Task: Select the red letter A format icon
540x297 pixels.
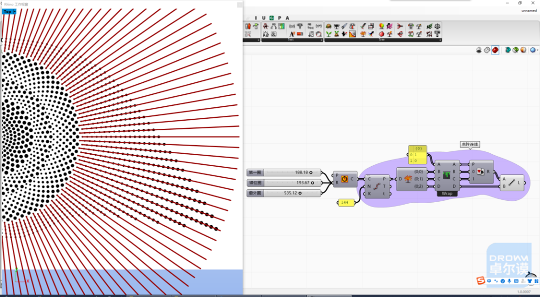Action: click(292, 33)
